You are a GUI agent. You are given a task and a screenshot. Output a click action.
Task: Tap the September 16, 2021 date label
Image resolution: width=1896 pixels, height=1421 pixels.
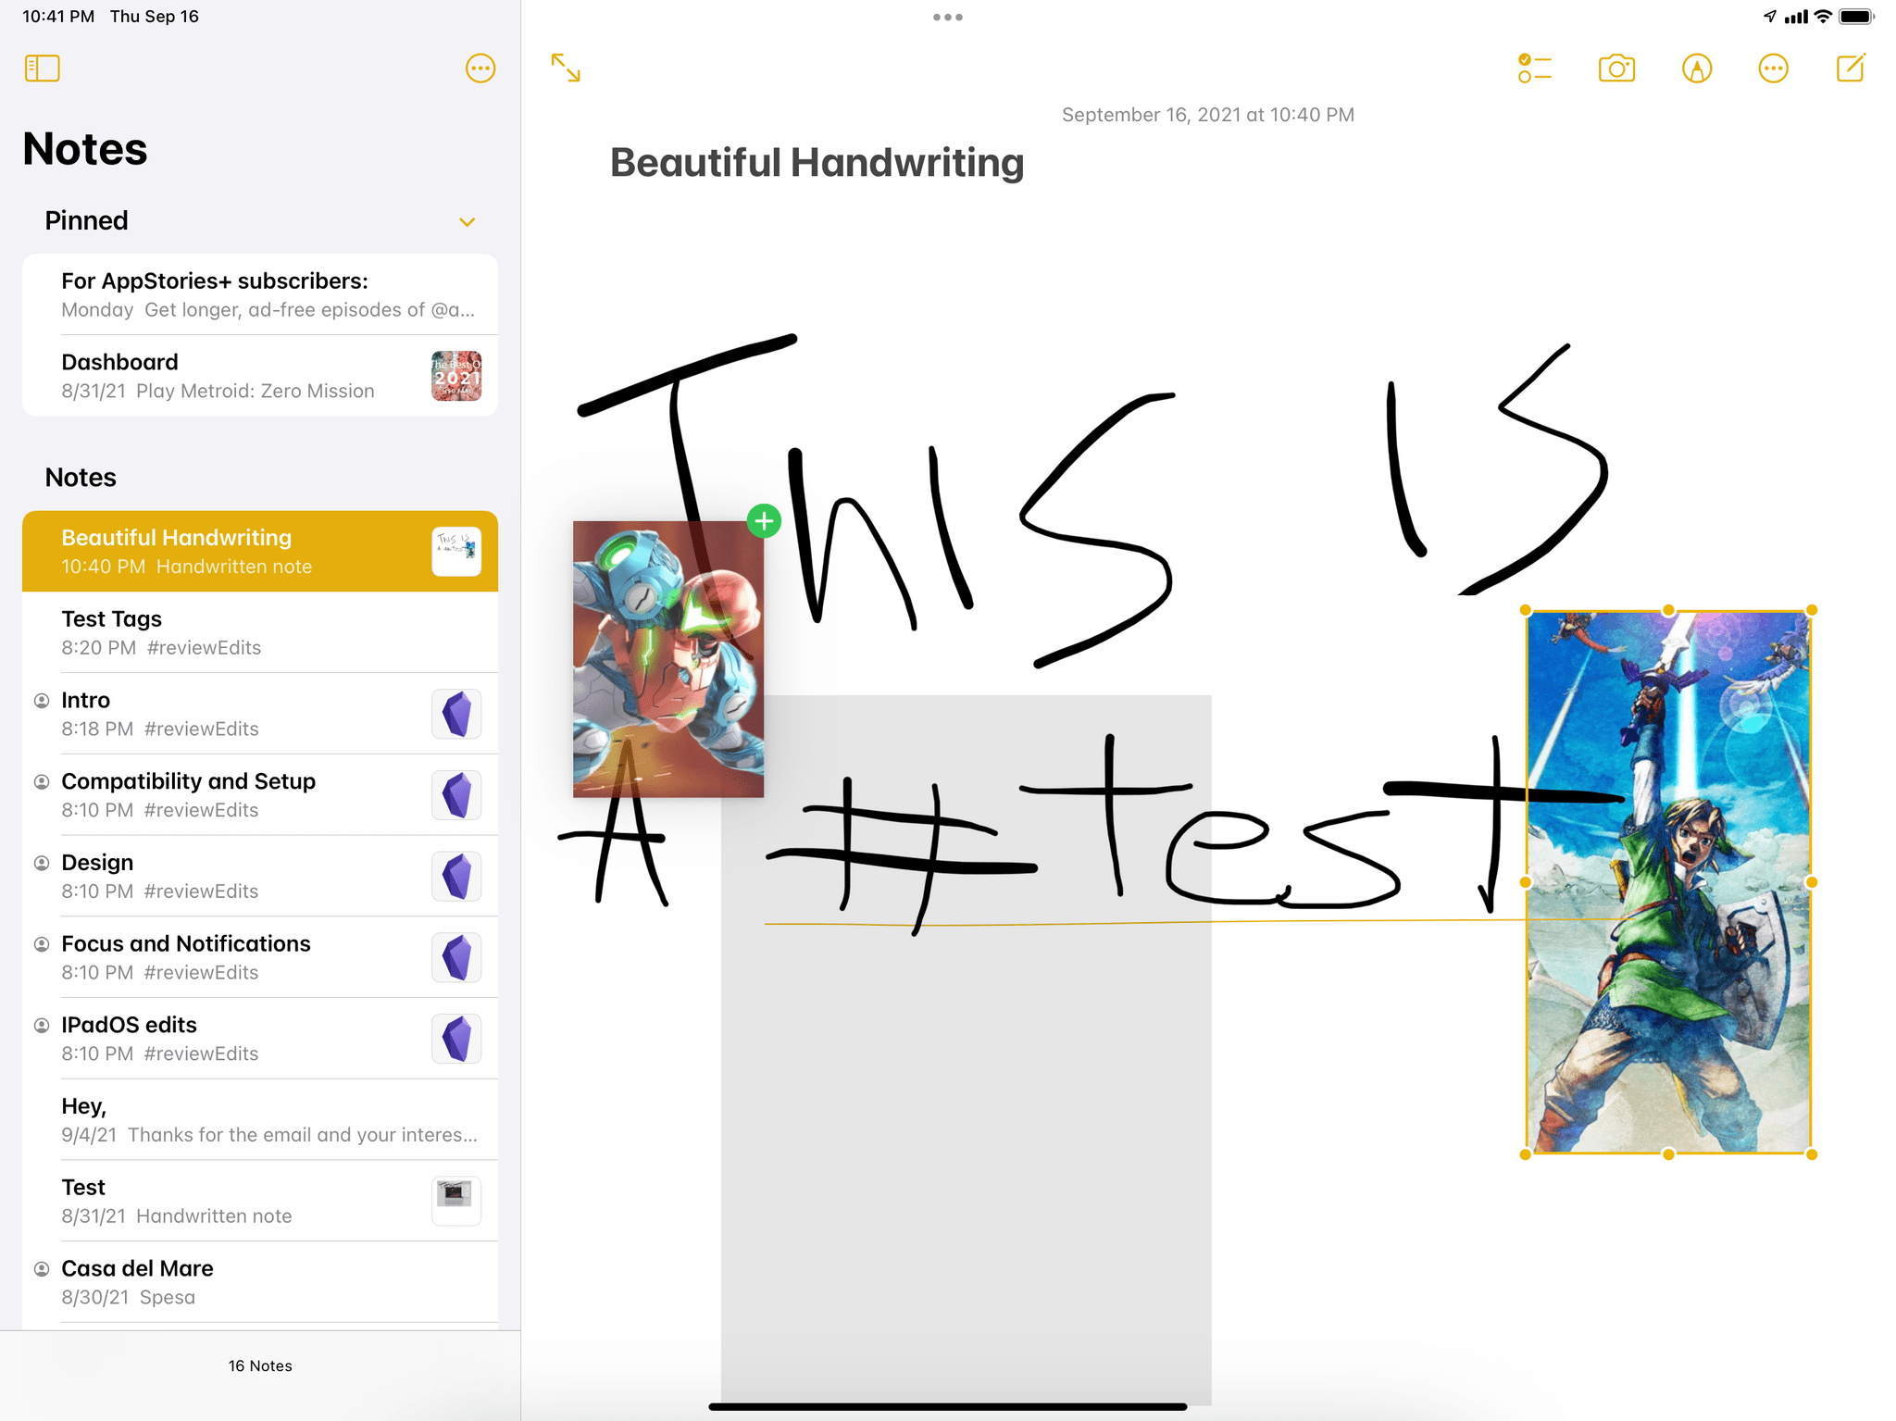coord(1207,115)
